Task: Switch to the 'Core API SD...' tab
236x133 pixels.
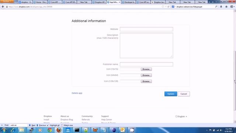Action: [x=70, y=2]
